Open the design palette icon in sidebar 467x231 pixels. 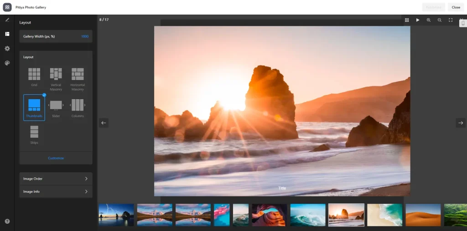pyautogui.click(x=7, y=63)
